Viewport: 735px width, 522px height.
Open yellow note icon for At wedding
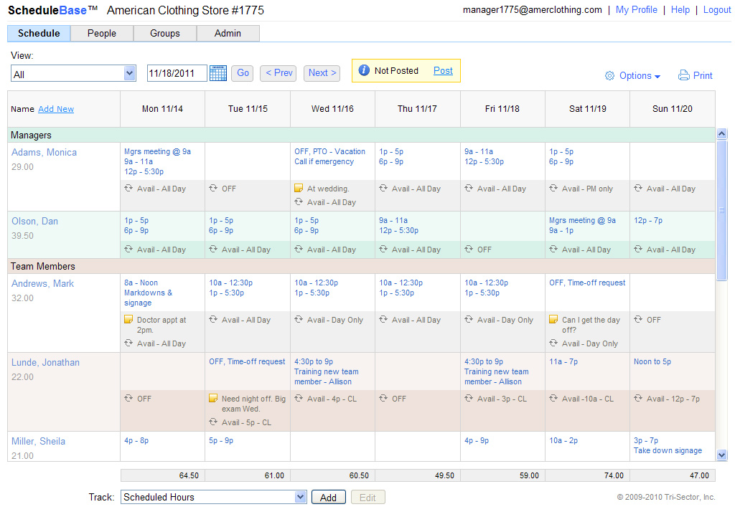pyautogui.click(x=299, y=188)
